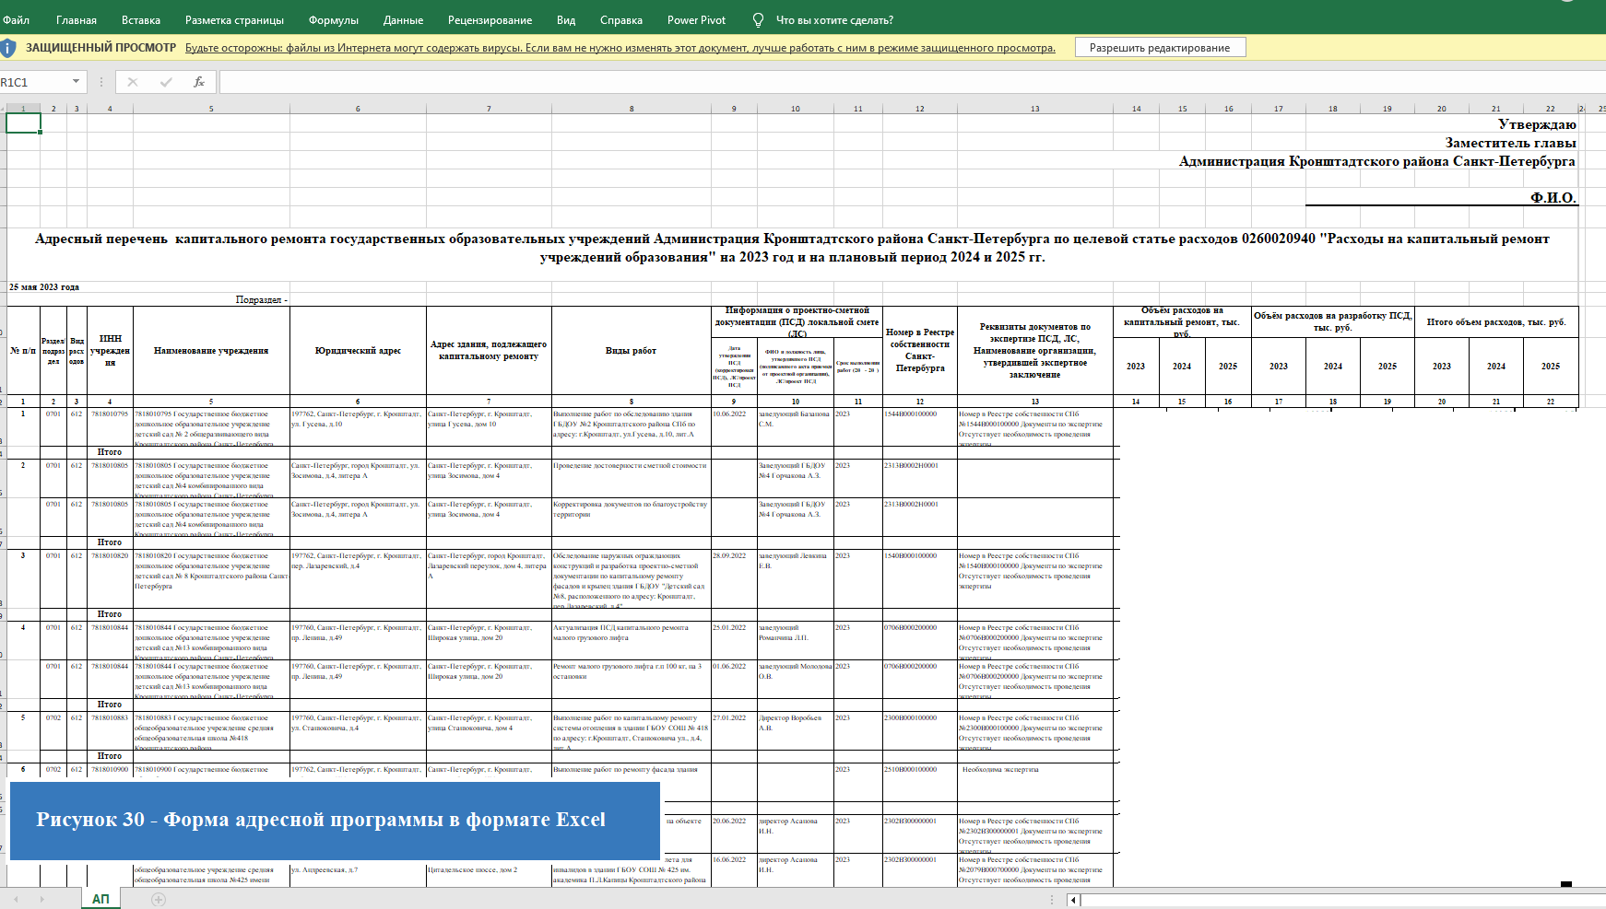
Task: Select the 'Итого объем расходов, тыс. руб.' header
Action: pyautogui.click(x=1496, y=322)
